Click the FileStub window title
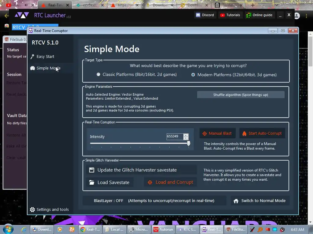This screenshot has width=313, height=234. [x=18, y=39]
